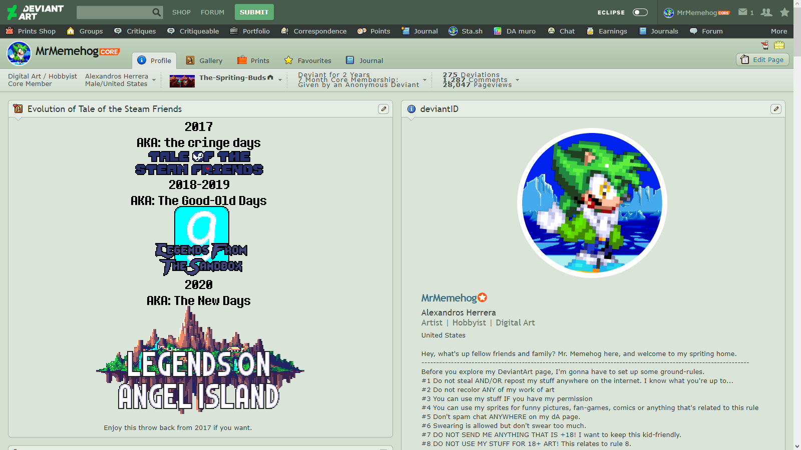Click the MrMemehog profile title

[x=67, y=51]
